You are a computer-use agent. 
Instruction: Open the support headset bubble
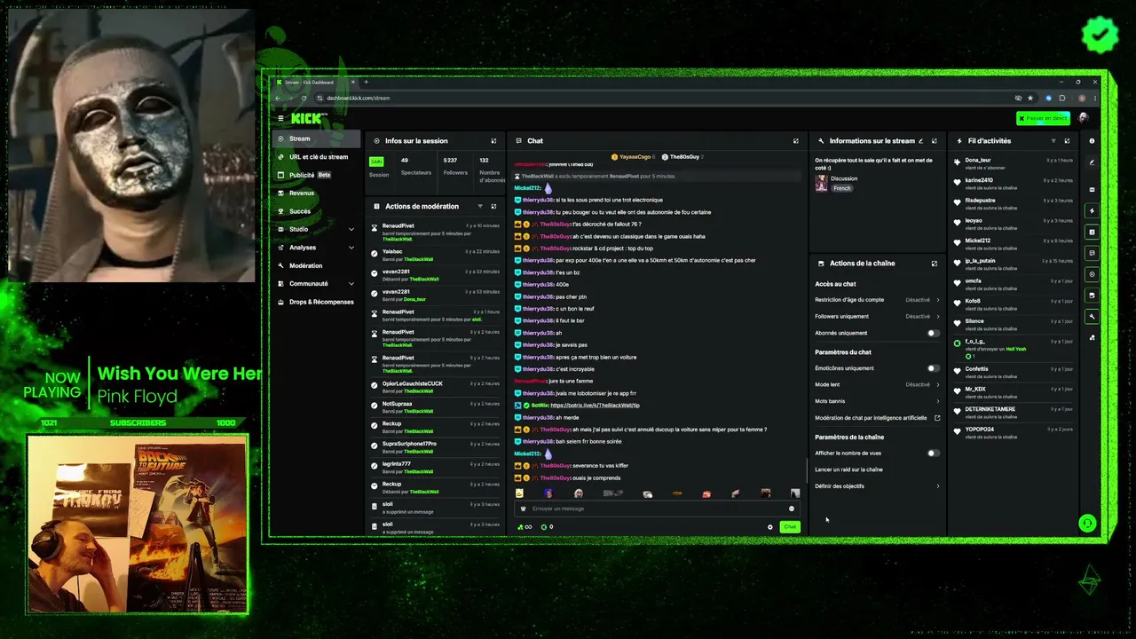click(1087, 524)
